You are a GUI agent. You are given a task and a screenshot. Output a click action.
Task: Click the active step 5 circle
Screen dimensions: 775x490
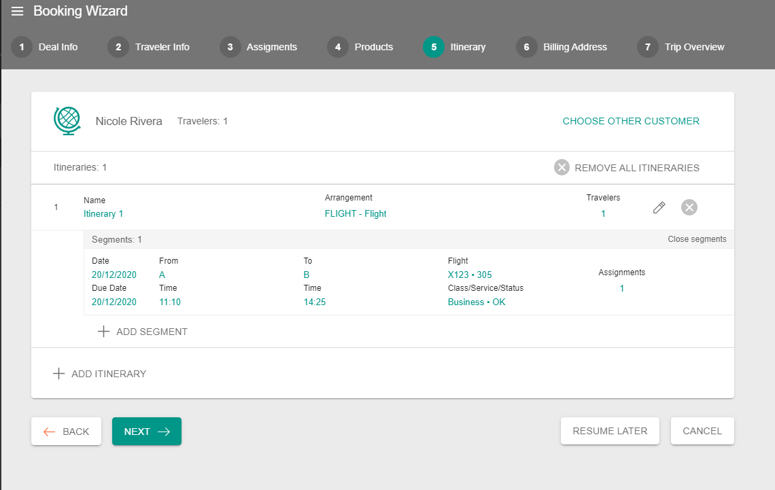tap(434, 47)
